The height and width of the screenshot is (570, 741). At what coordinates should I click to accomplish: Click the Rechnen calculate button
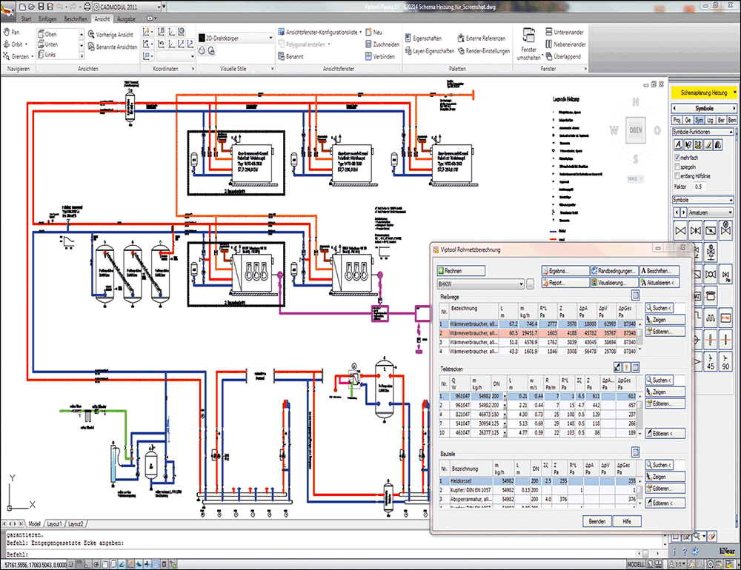(452, 272)
